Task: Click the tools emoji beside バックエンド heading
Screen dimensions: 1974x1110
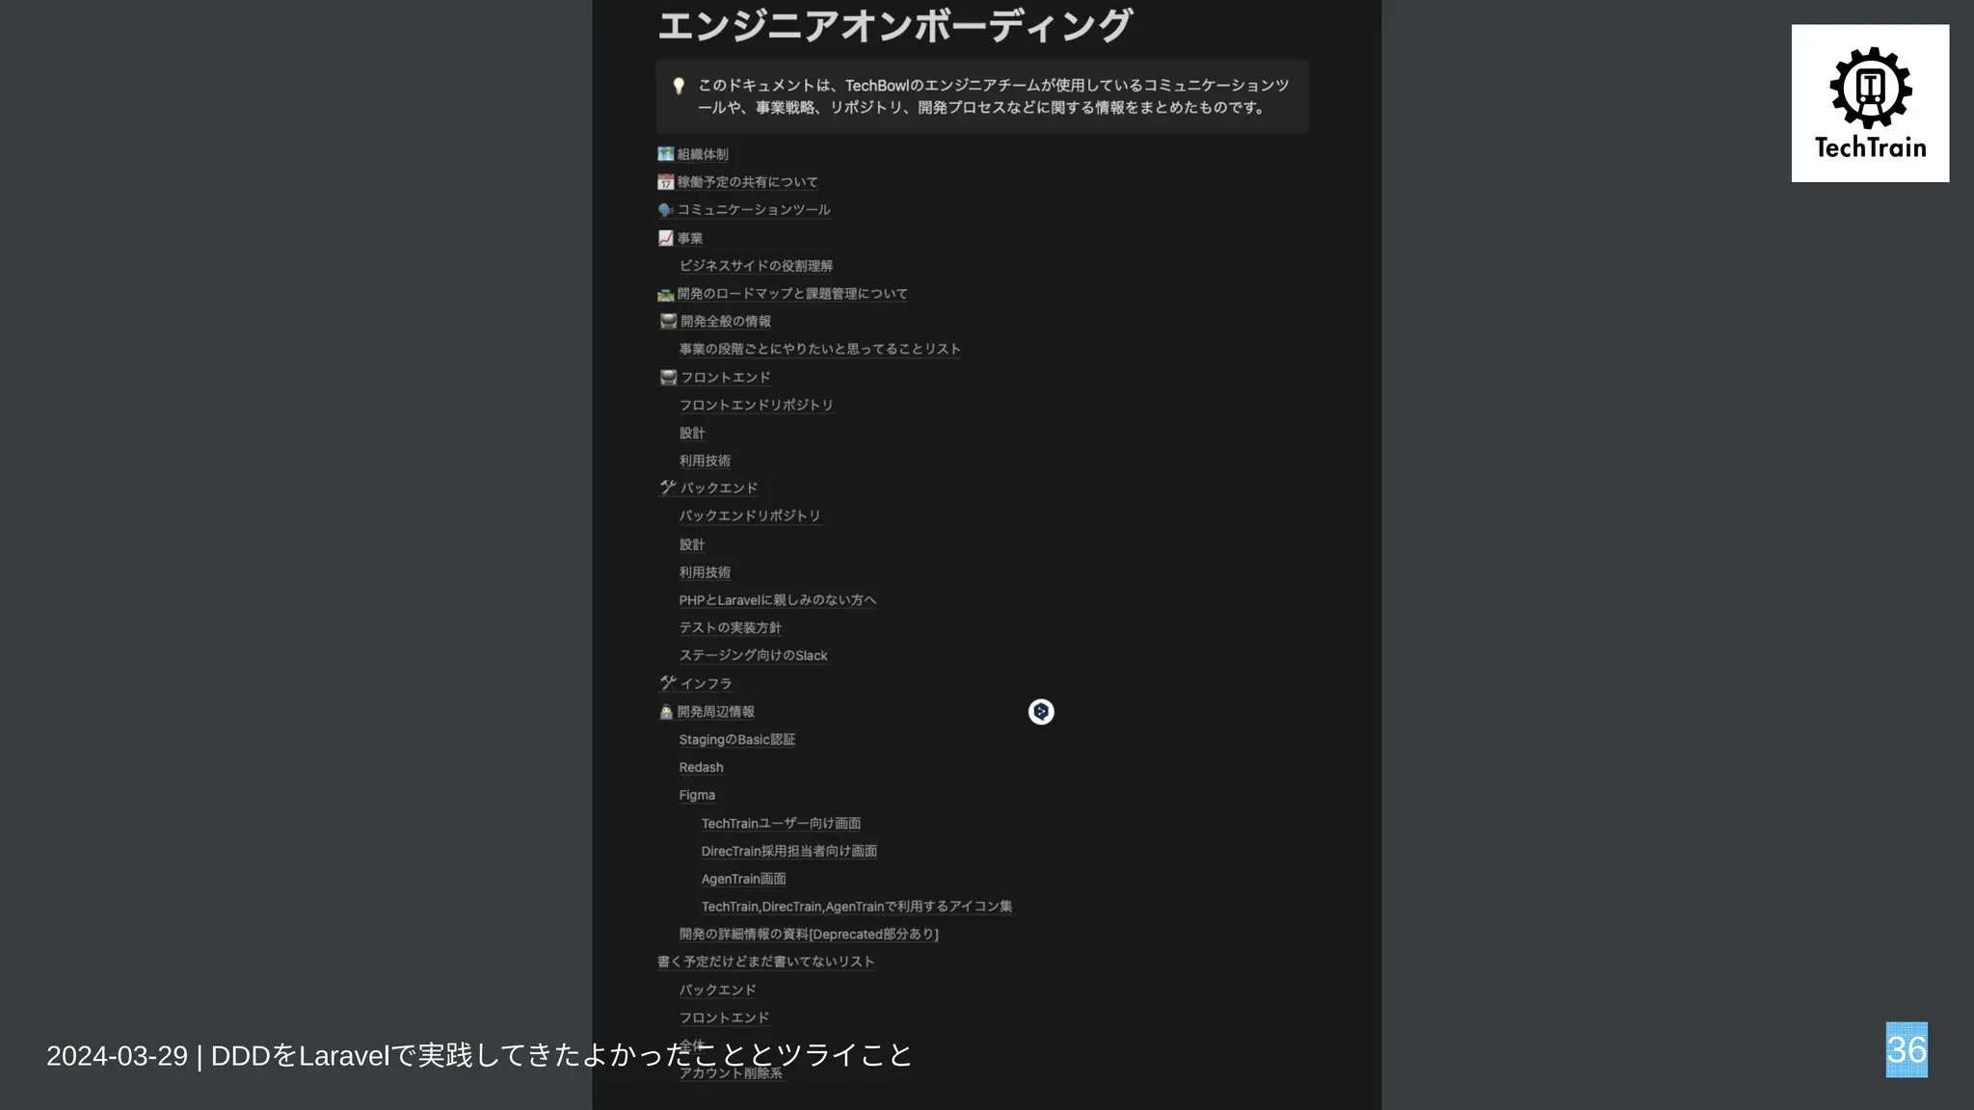Action: tap(668, 489)
